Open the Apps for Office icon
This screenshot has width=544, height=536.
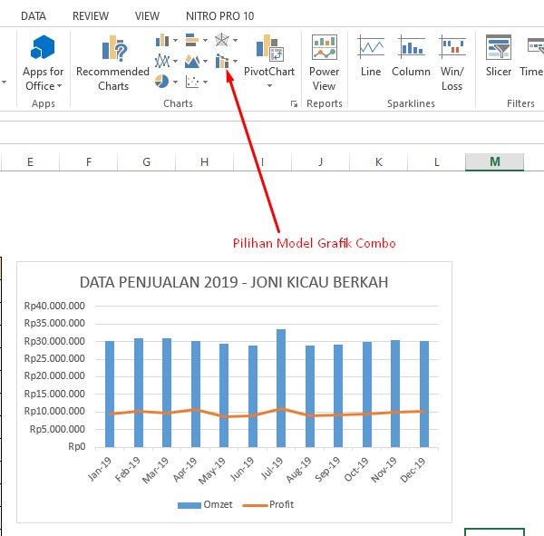43,47
